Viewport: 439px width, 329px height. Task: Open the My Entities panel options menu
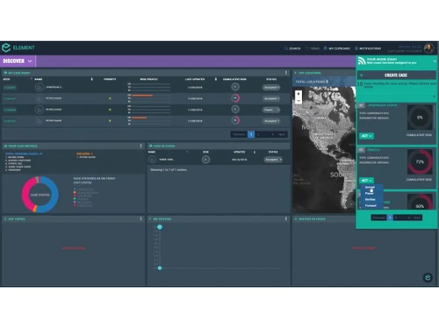[286, 218]
